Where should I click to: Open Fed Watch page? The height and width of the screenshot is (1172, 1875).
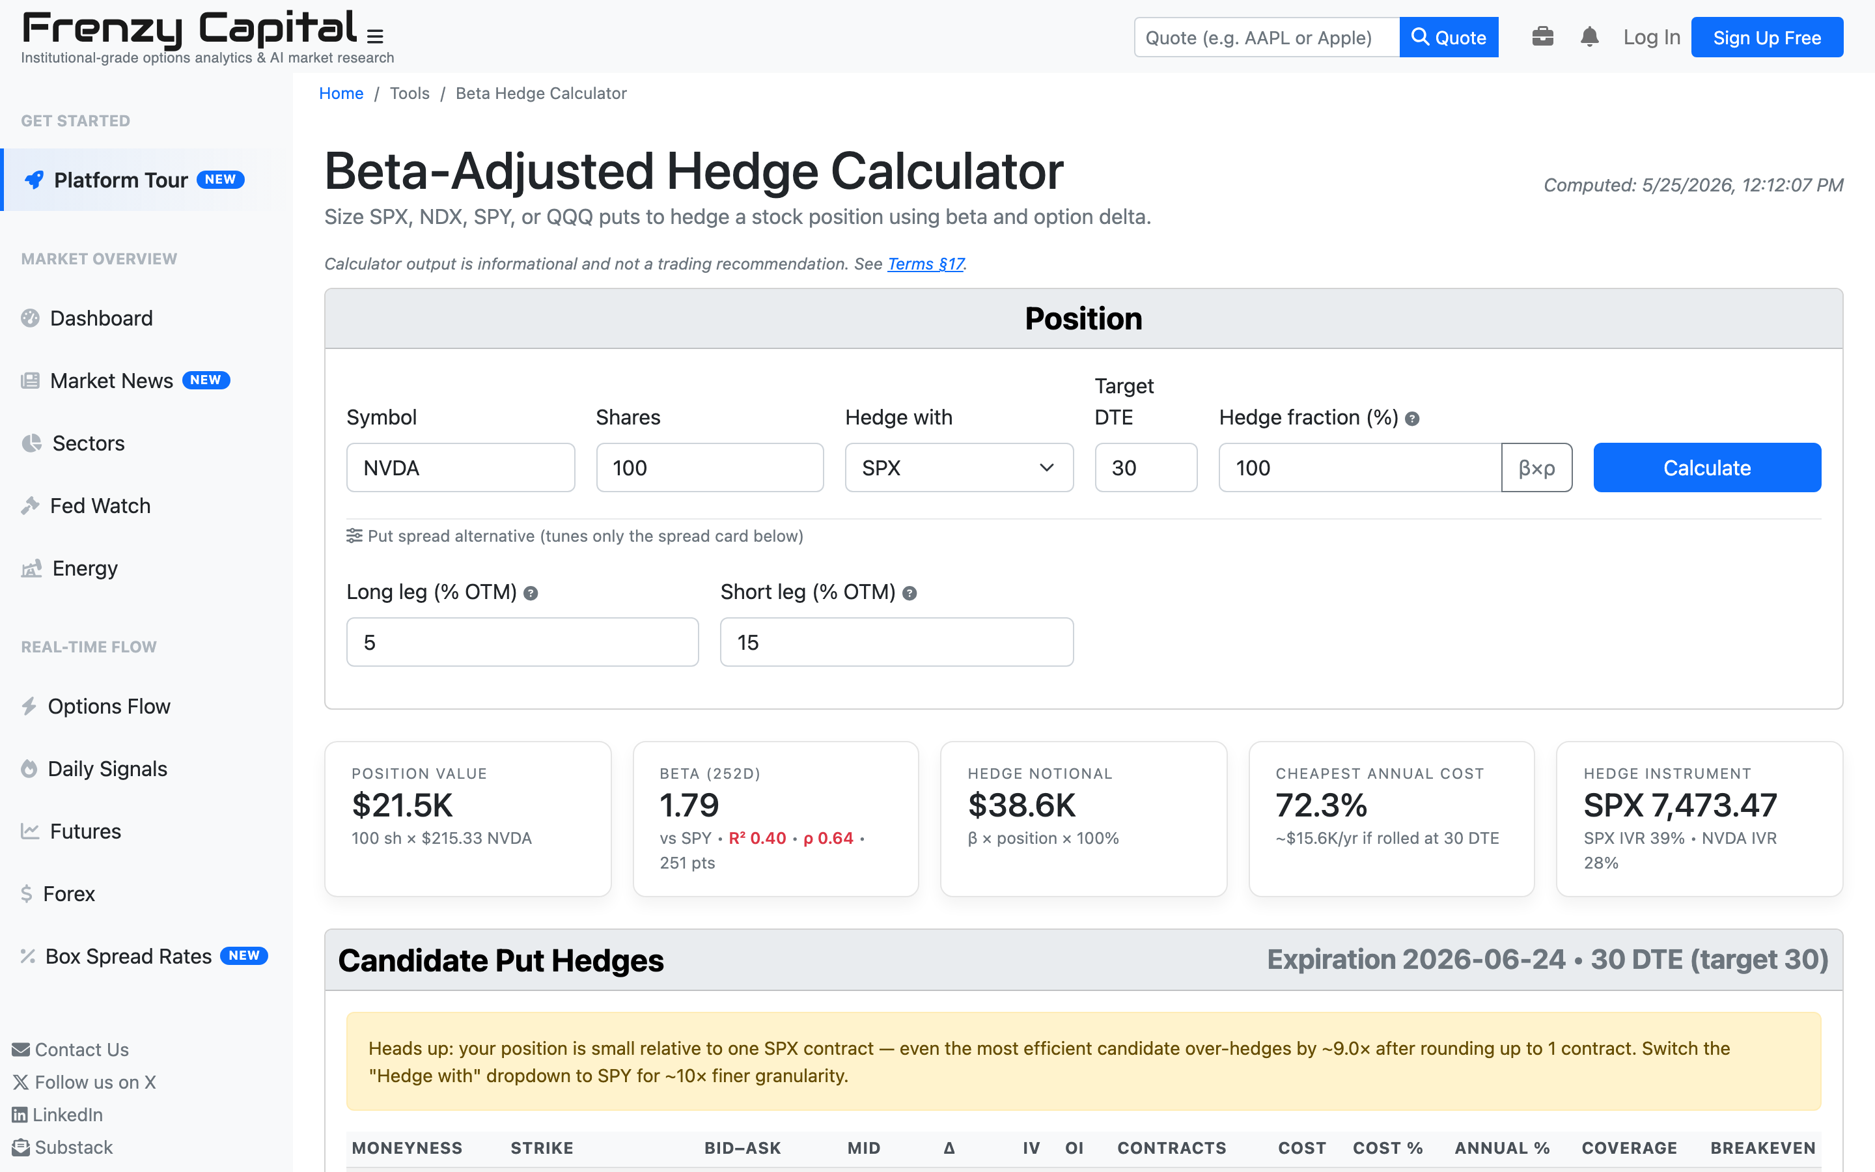[x=101, y=505]
